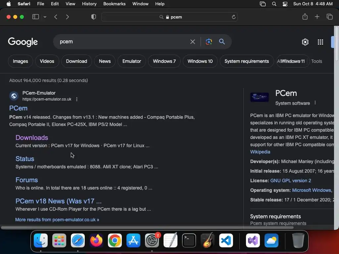Click the PCem knowledge panel thumbnail
The image size is (339, 254).
point(260,97)
